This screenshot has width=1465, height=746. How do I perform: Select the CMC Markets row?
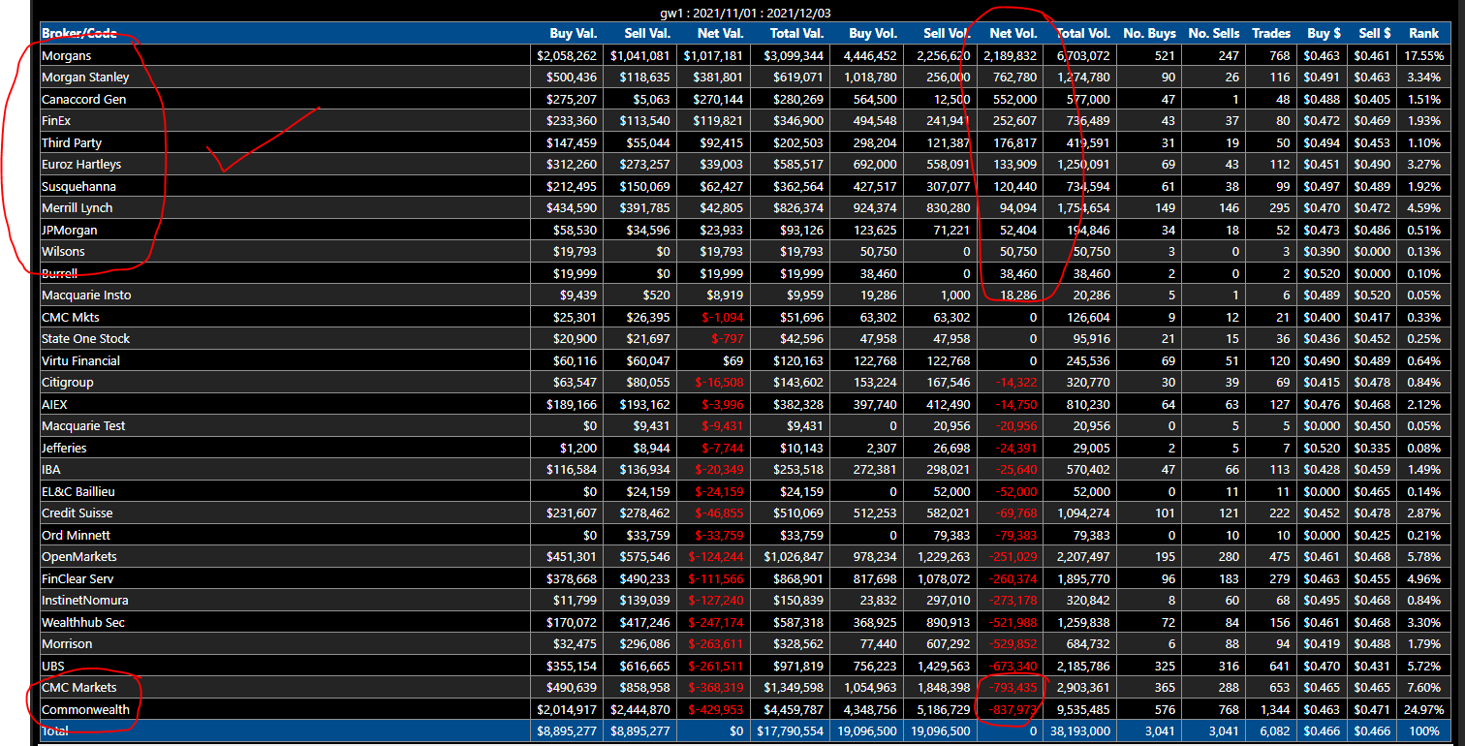(746, 688)
